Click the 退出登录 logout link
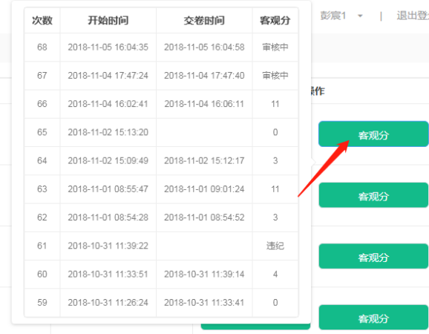 coord(413,16)
